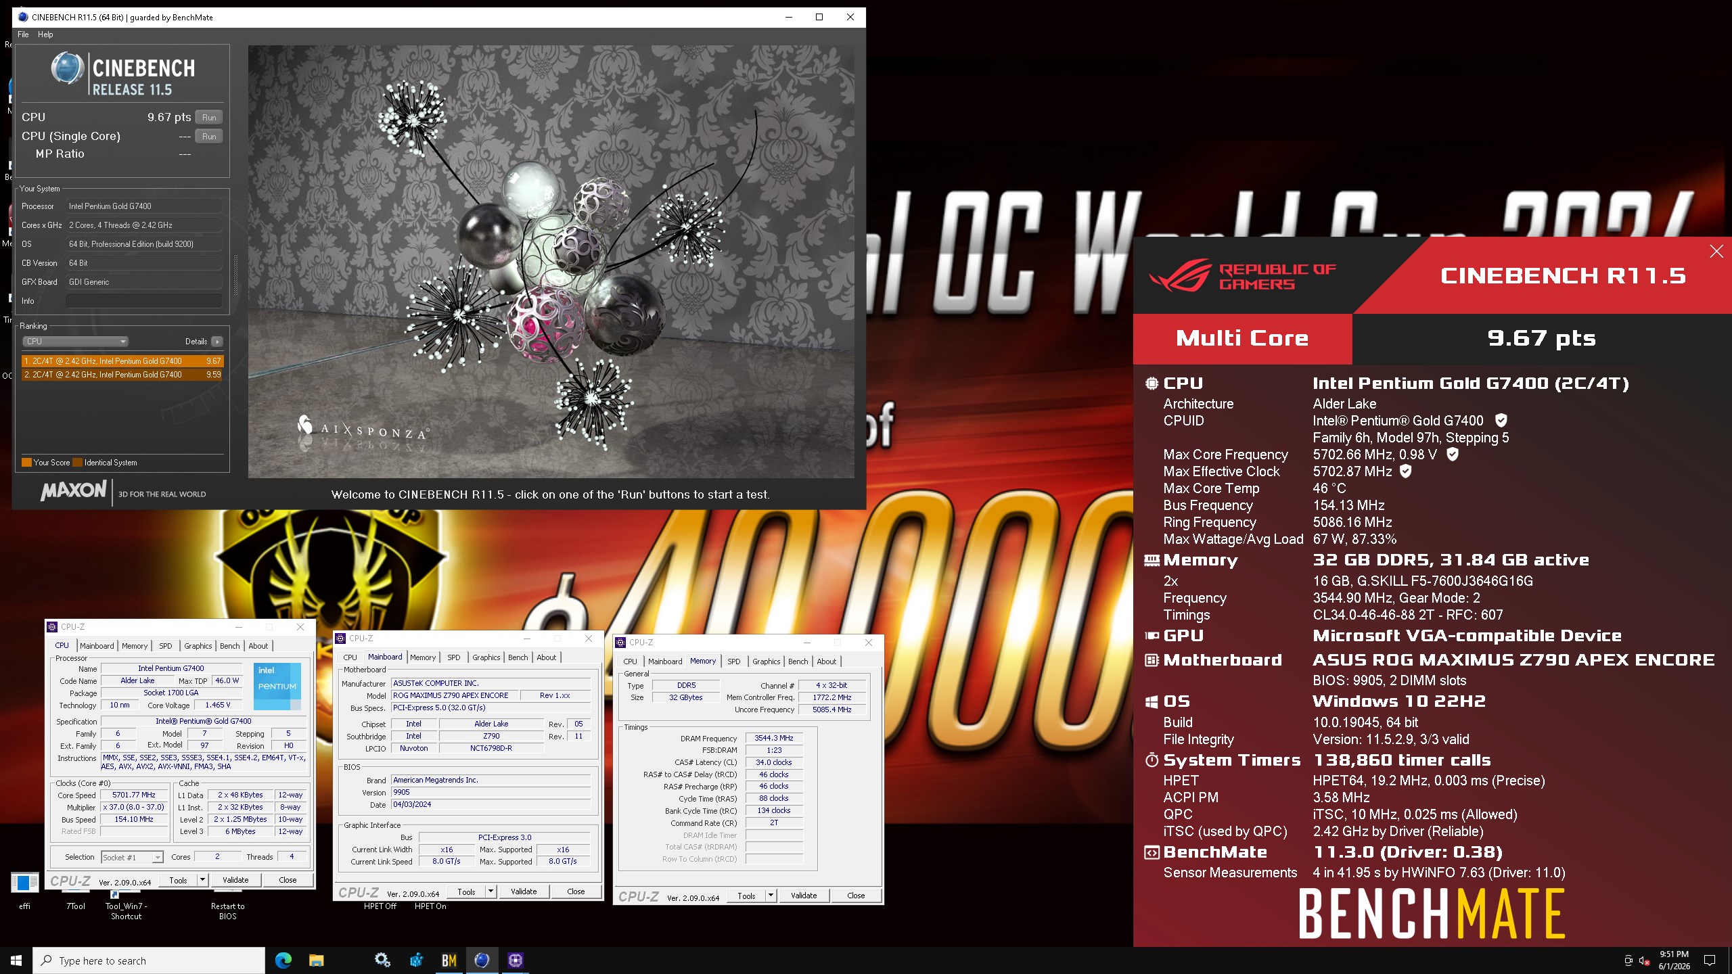This screenshot has height=974, width=1732.
Task: Click Tools button in CPU-Z Memory window
Action: 746,896
